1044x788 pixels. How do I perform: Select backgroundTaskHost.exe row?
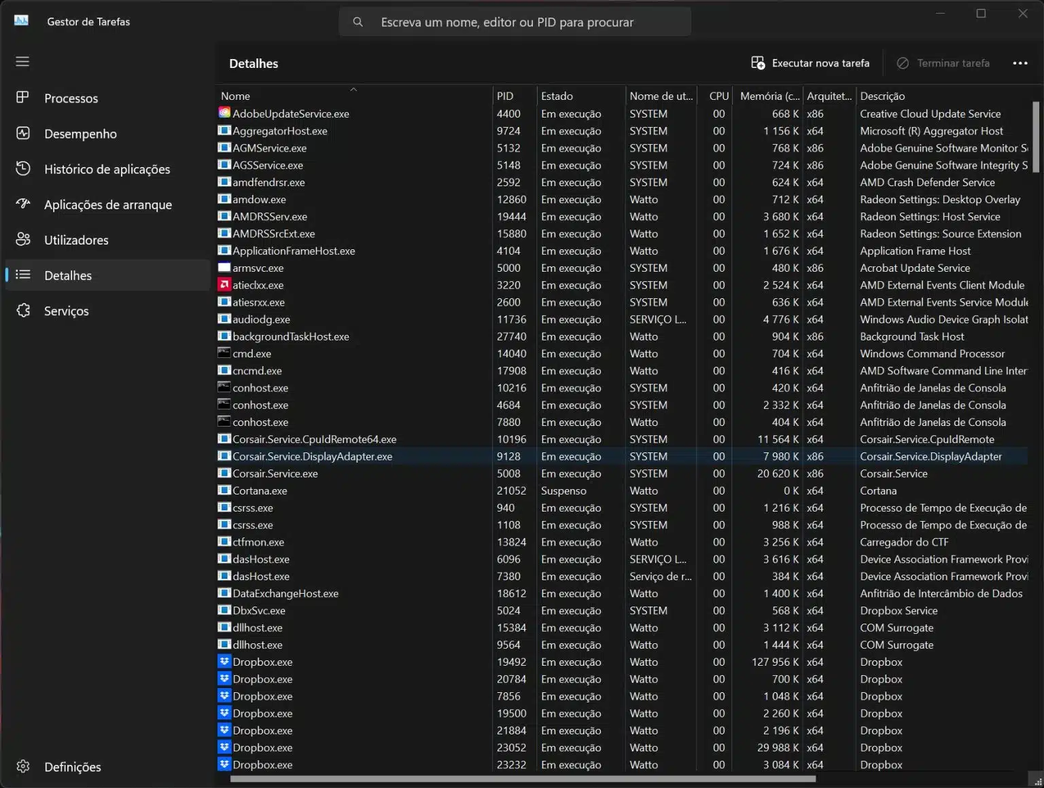click(623, 336)
